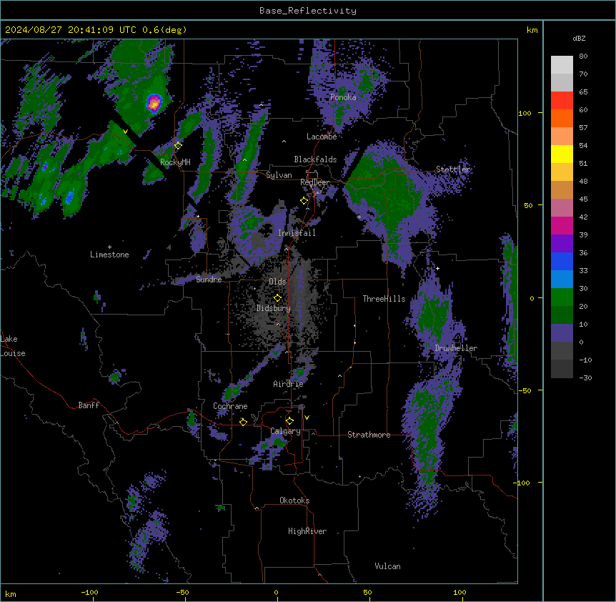The width and height of the screenshot is (616, 602).
Task: Click the Blackfalds city label
Action: (315, 159)
